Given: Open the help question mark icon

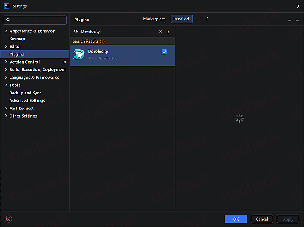Looking at the screenshot, I should point(8,219).
